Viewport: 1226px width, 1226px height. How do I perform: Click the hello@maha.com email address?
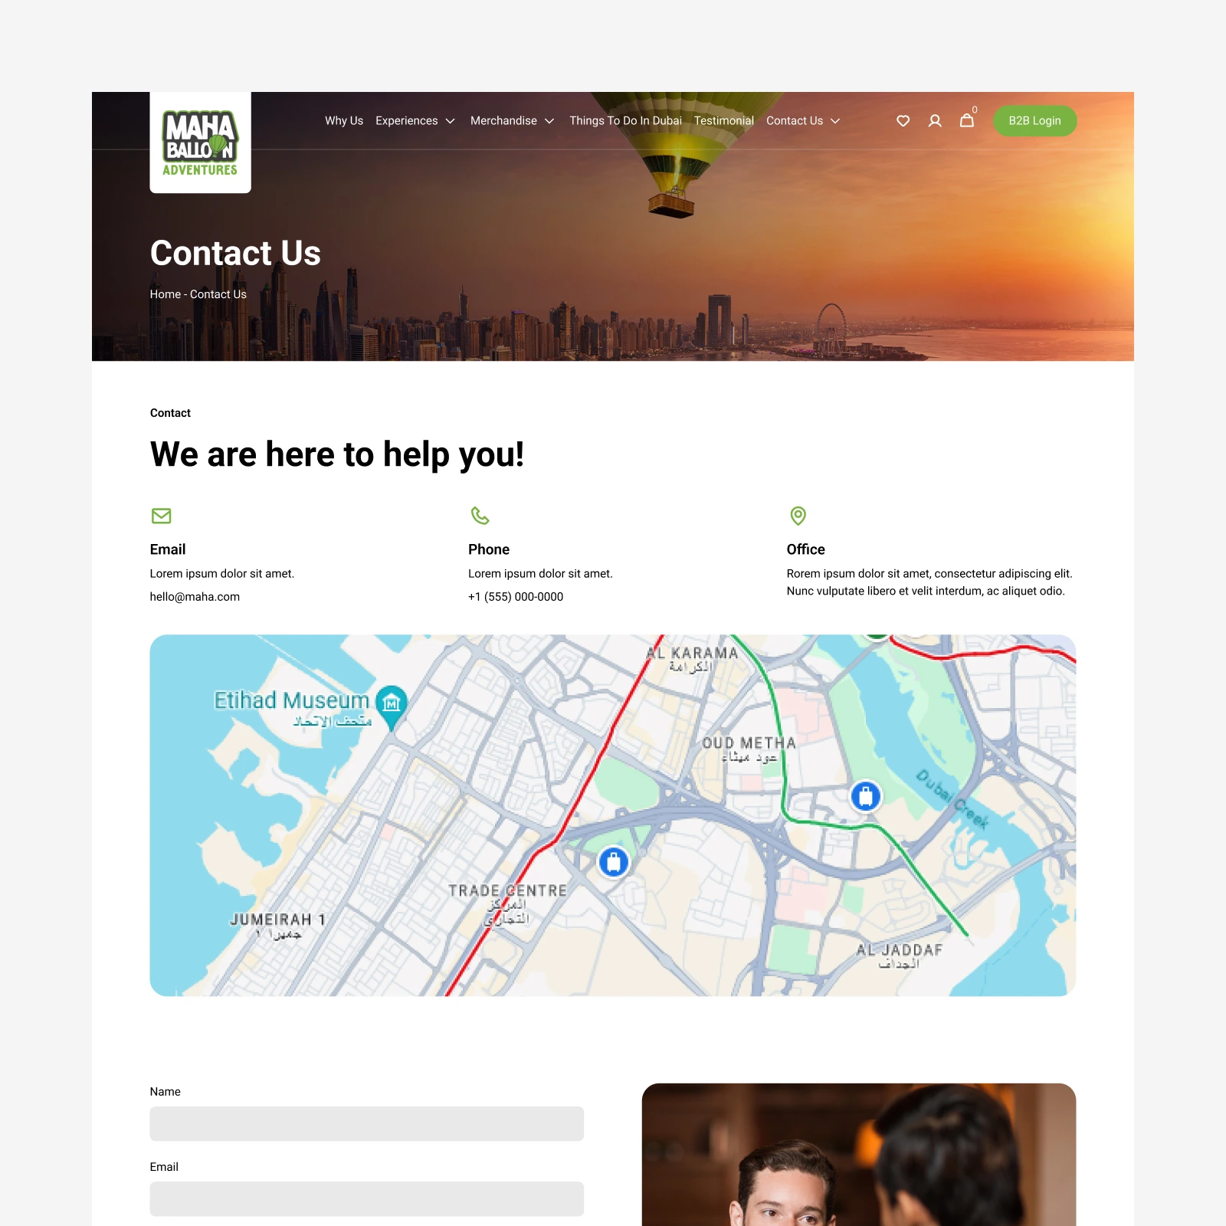point(195,597)
